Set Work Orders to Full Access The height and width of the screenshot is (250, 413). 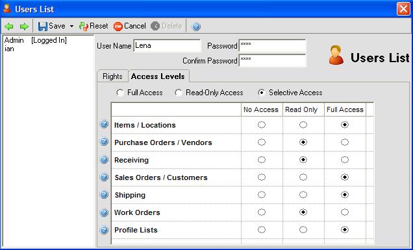(x=345, y=212)
